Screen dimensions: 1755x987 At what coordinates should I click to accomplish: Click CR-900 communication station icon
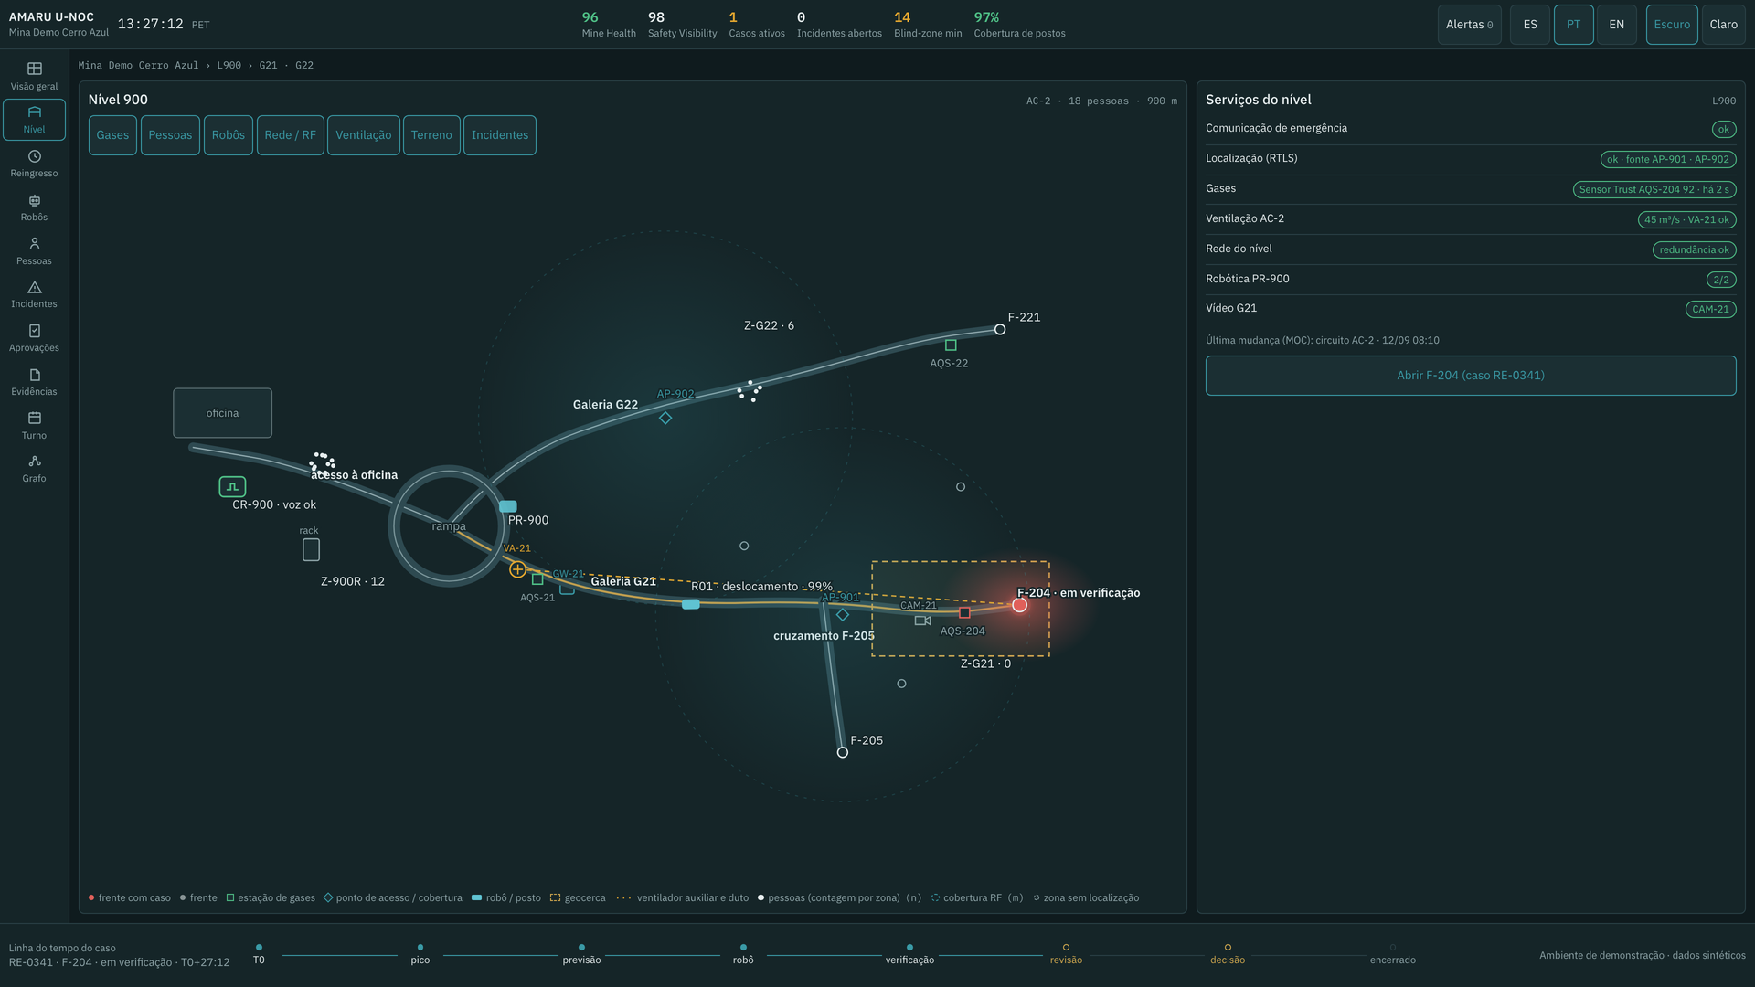[x=232, y=487]
